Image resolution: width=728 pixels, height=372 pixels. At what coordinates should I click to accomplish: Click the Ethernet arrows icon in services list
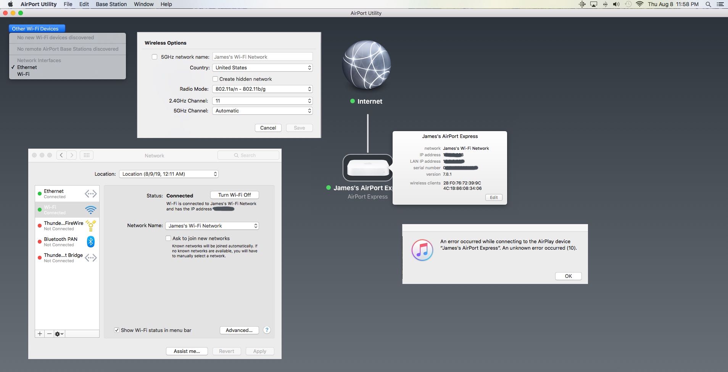click(91, 194)
